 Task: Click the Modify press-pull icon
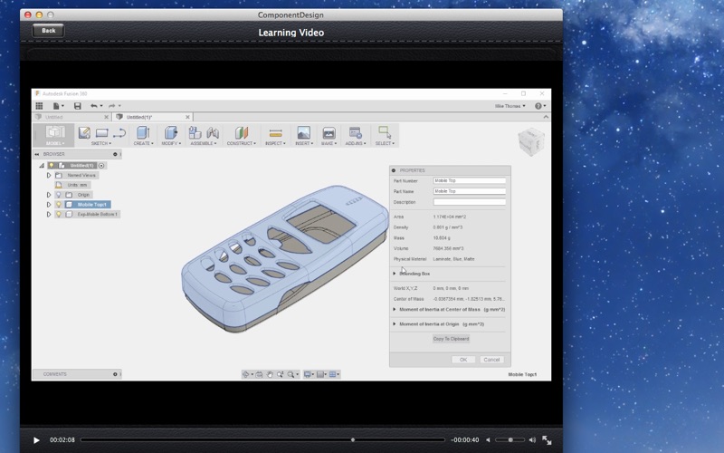pos(170,132)
